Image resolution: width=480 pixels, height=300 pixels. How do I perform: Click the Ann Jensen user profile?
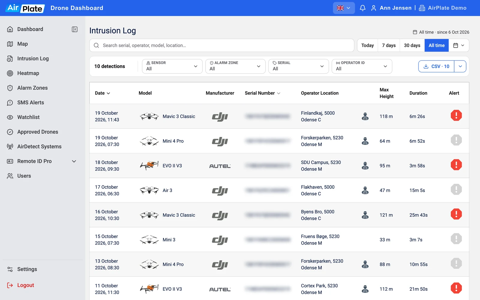click(x=391, y=8)
